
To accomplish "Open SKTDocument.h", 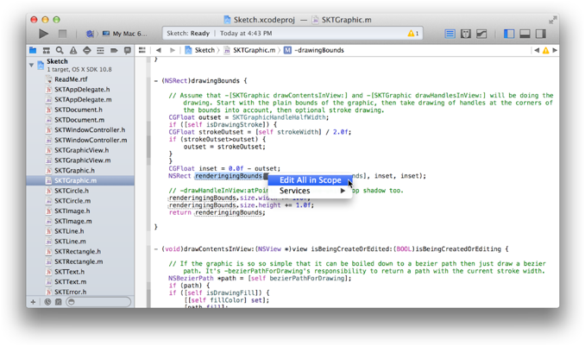I will click(80, 110).
